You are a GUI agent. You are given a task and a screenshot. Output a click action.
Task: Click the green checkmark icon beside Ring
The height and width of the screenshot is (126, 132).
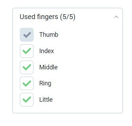27,83
